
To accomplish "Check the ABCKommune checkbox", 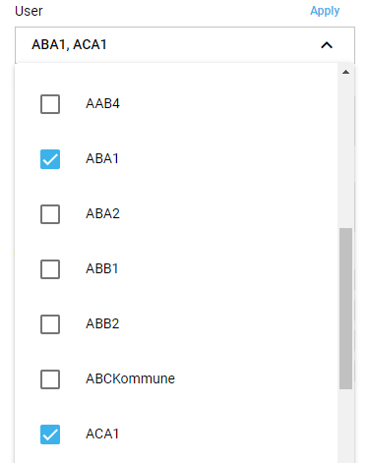I will (50, 379).
